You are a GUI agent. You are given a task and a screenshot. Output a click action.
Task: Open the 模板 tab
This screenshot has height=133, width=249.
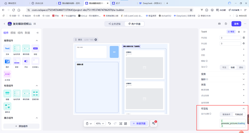tap(13, 33)
